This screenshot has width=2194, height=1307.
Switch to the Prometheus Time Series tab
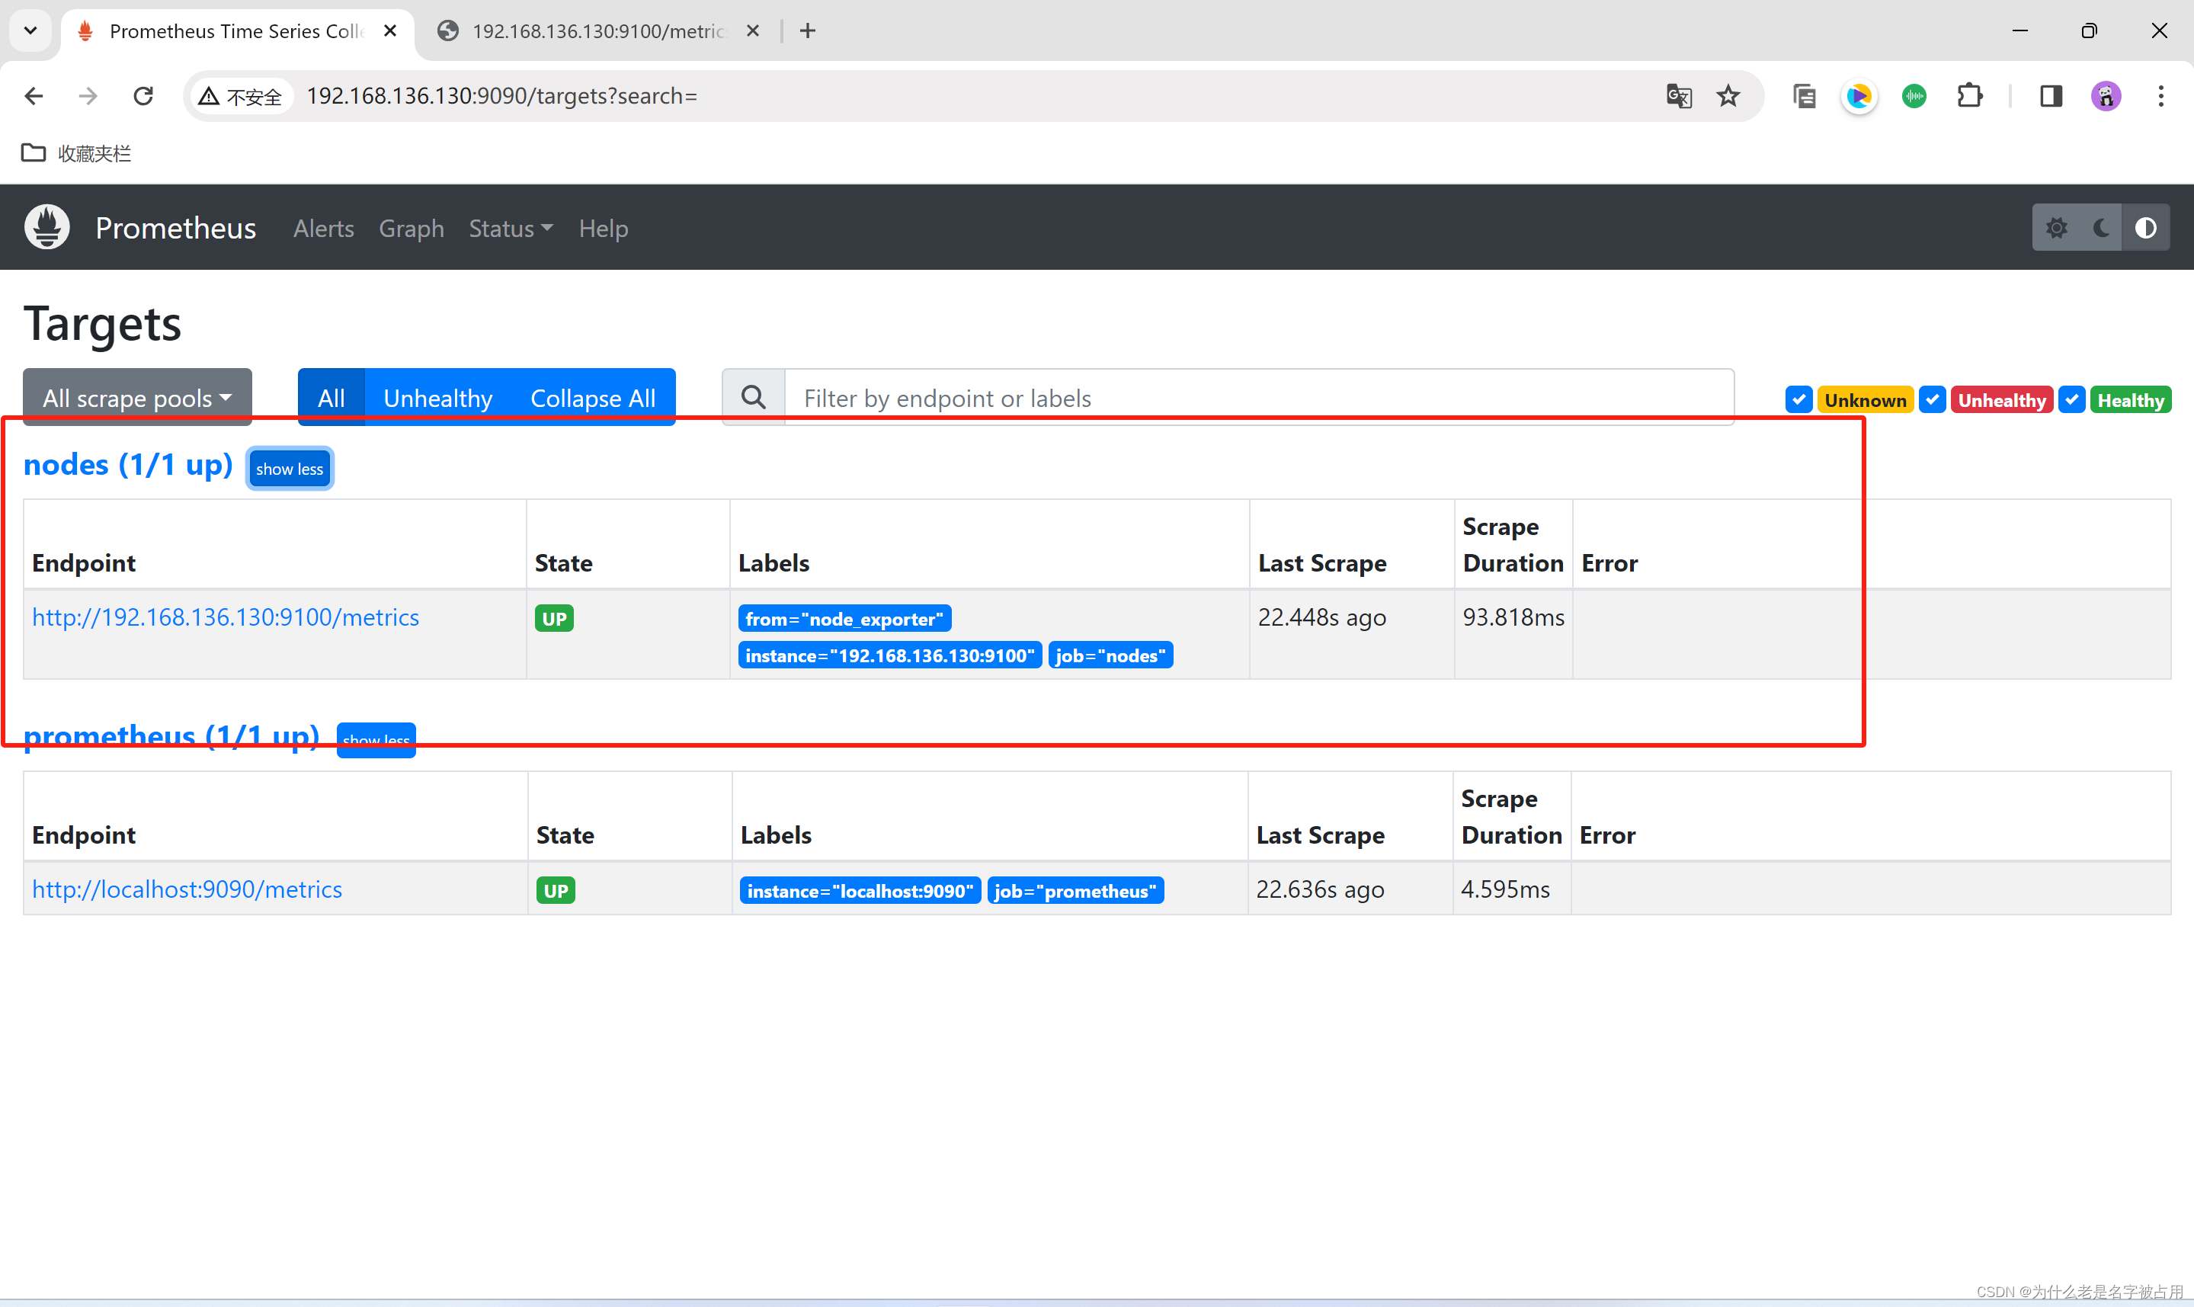[x=238, y=30]
